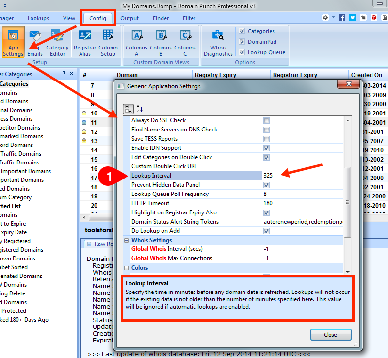The height and width of the screenshot is (358, 388).
Task: Edit Global Whois Max Connections value
Action: (x=303, y=258)
